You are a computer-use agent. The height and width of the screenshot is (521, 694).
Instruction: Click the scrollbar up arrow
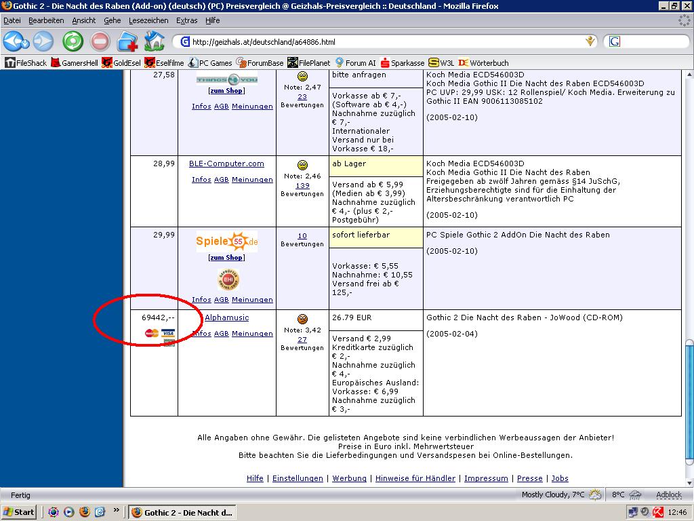coord(689,75)
